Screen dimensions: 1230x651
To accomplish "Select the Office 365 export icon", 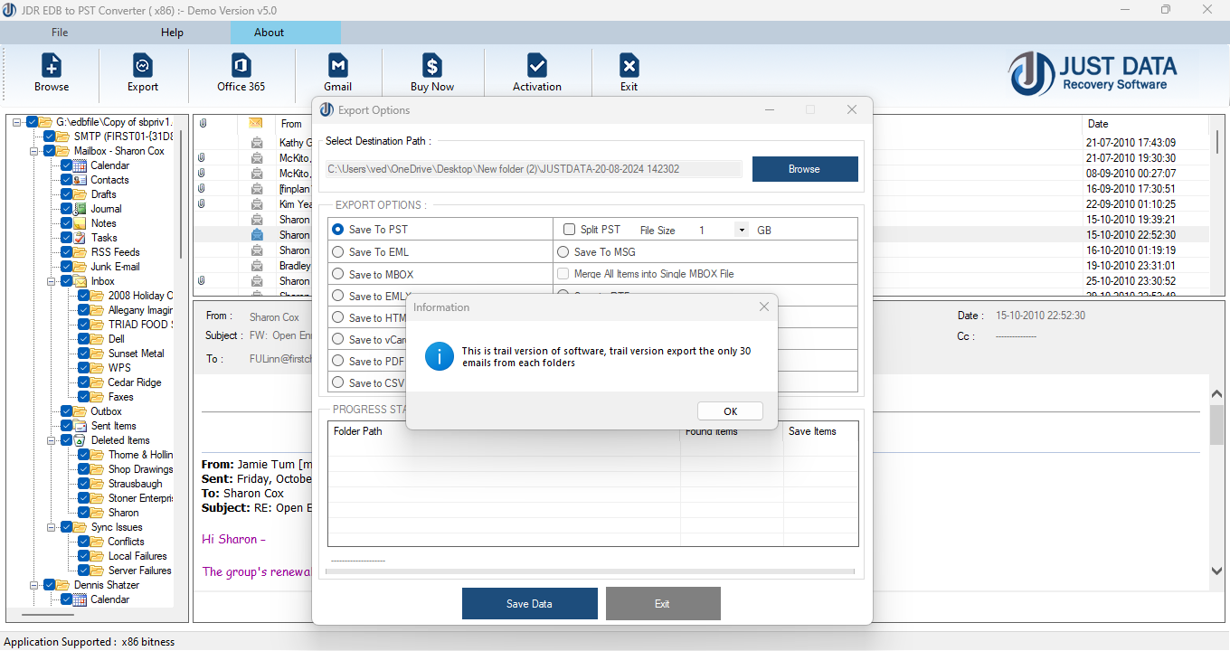I will [239, 71].
